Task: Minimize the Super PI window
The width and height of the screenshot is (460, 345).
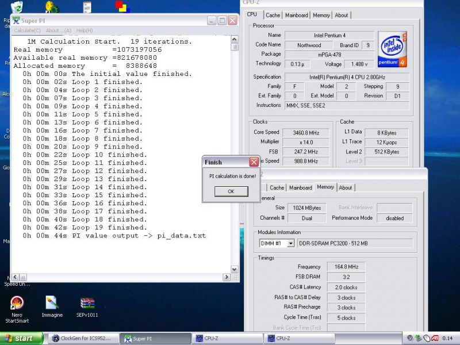Action: (212, 21)
